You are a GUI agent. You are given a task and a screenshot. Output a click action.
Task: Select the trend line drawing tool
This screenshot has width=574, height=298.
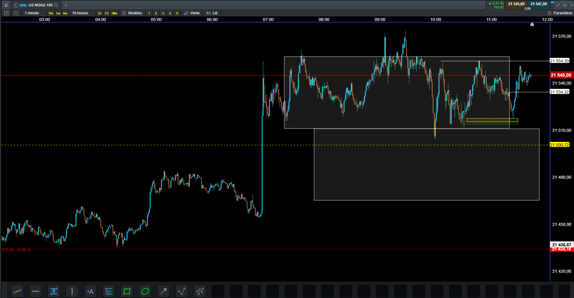point(17,291)
